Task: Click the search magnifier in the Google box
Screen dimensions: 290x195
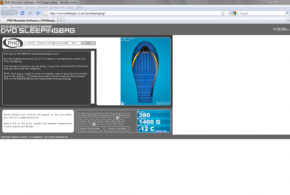Action: tap(287, 13)
